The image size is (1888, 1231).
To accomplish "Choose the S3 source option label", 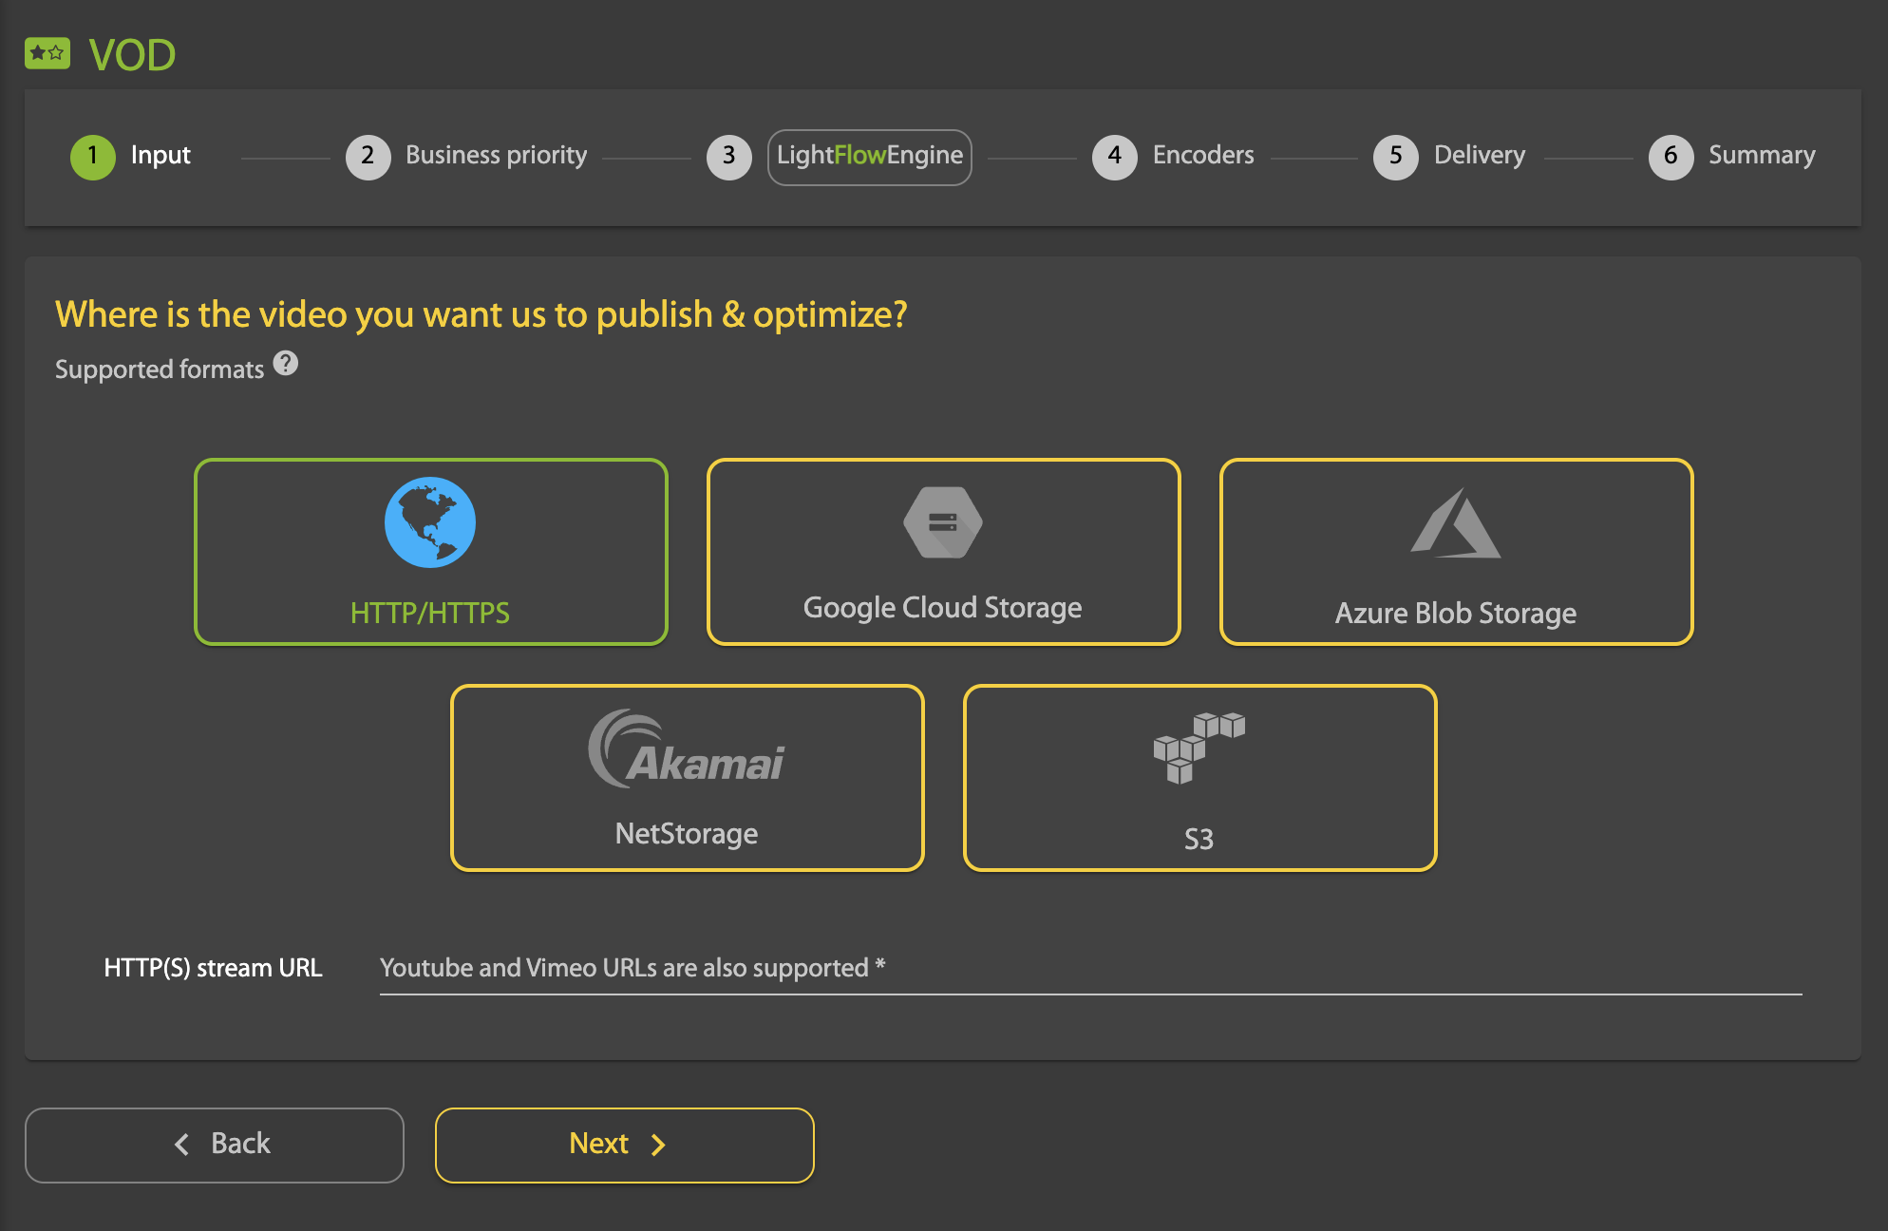I will pos(1199,839).
